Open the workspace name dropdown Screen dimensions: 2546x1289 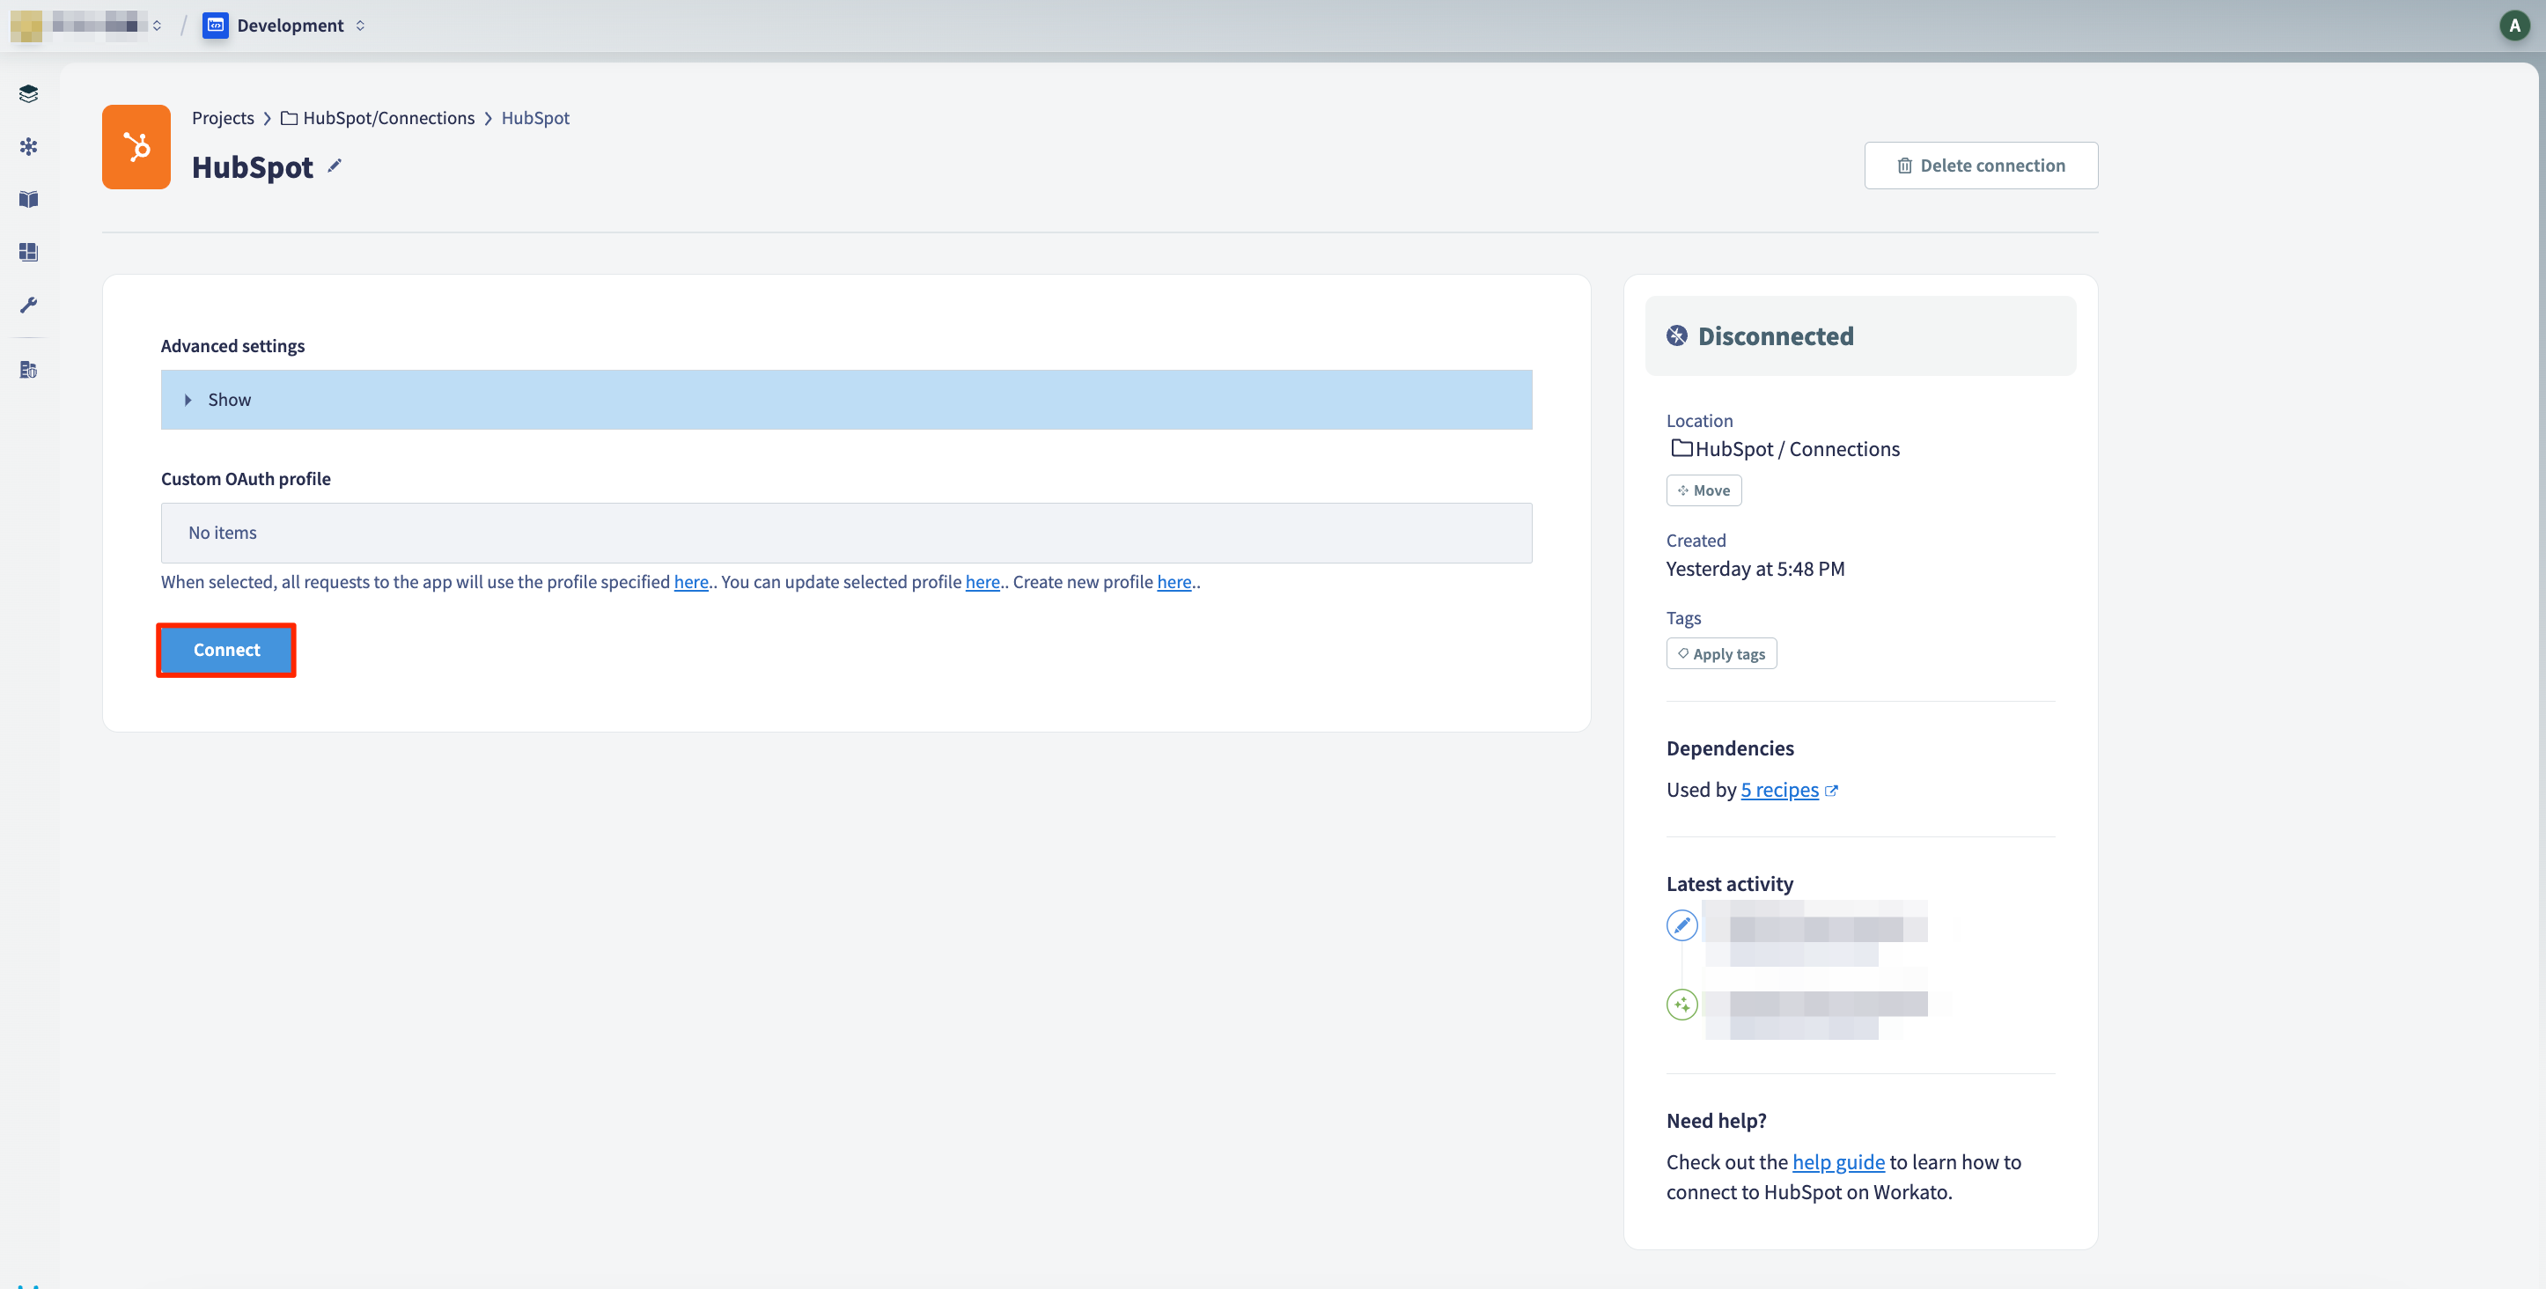click(87, 26)
